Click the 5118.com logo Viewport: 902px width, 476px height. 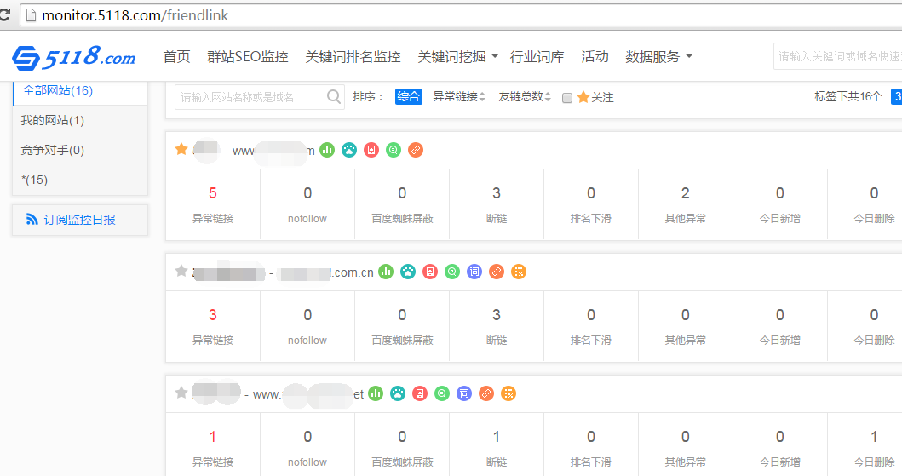73,57
